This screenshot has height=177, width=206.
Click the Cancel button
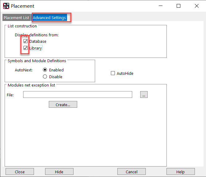tap(132, 172)
